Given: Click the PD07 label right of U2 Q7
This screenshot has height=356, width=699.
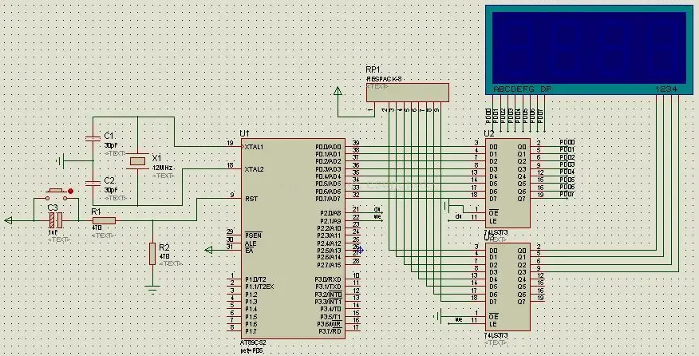Looking at the screenshot, I should coord(567,195).
